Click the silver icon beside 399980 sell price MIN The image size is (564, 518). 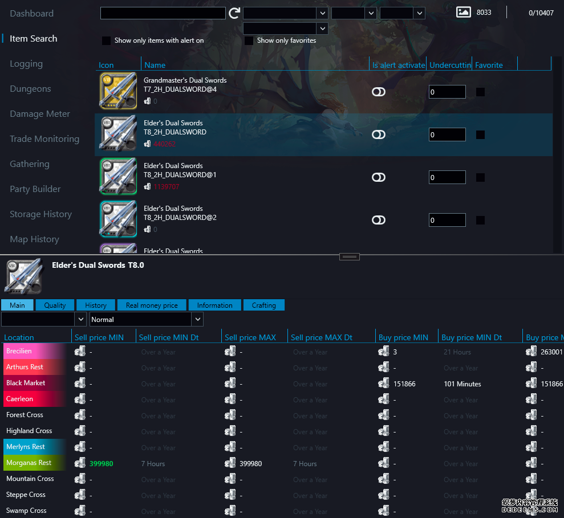pos(80,463)
